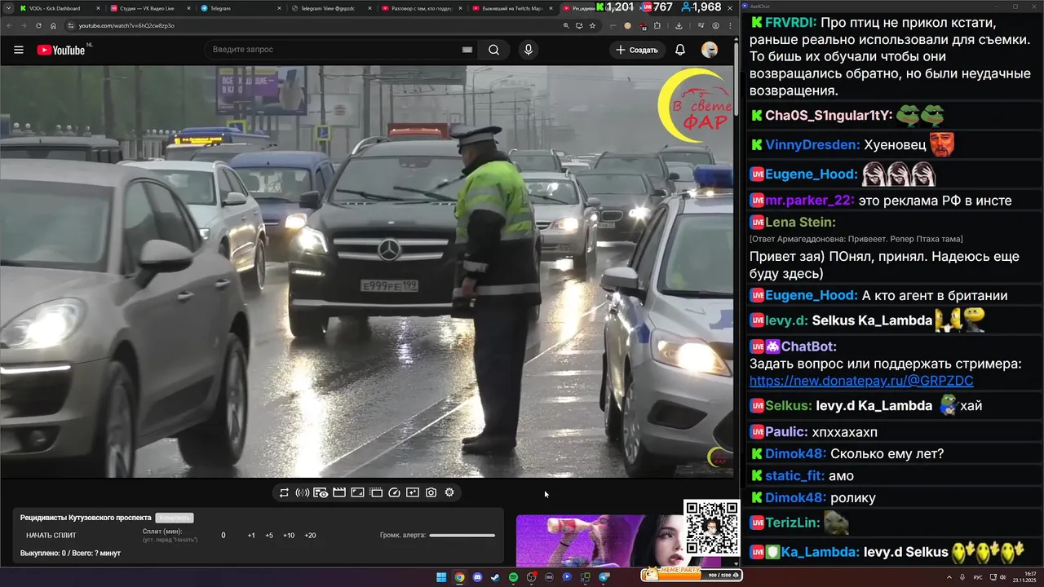Open browser extensions puzzle icon
The image size is (1044, 587).
(657, 25)
